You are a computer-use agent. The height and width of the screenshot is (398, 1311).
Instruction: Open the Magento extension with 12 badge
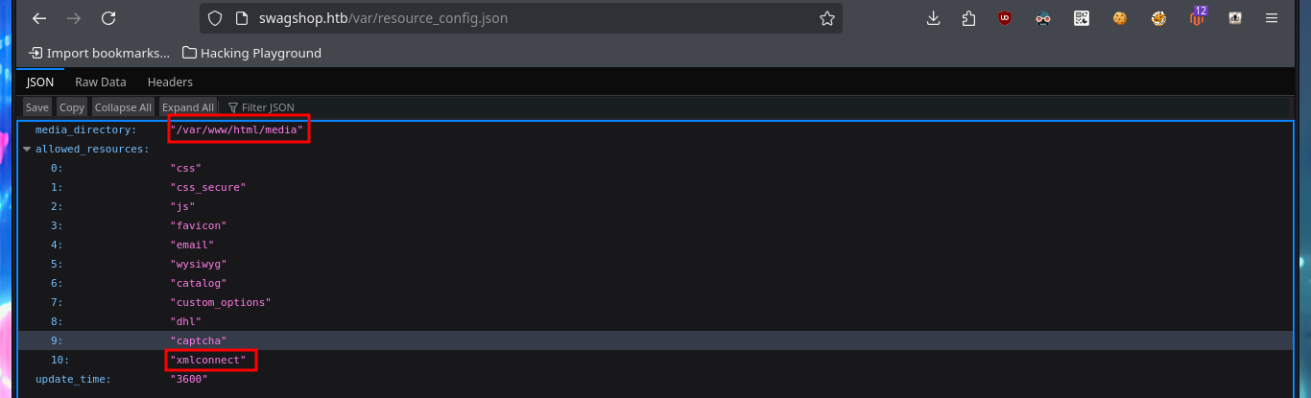click(x=1197, y=17)
